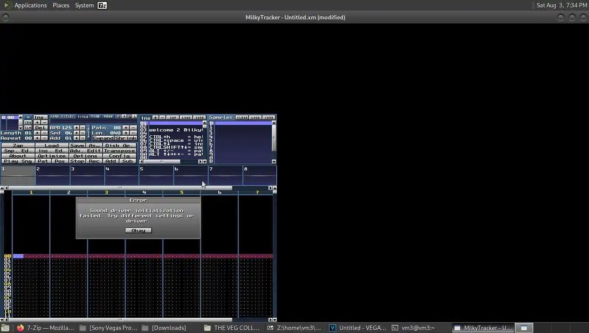Open the About screen
The image size is (589, 333).
click(x=18, y=156)
